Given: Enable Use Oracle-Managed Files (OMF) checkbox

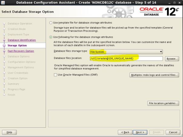Looking at the screenshot, I should tap(55, 75).
